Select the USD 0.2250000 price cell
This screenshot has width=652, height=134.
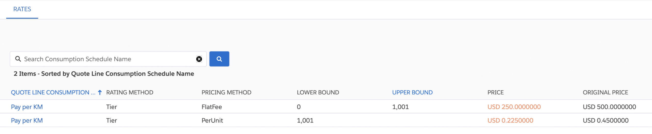(x=510, y=120)
